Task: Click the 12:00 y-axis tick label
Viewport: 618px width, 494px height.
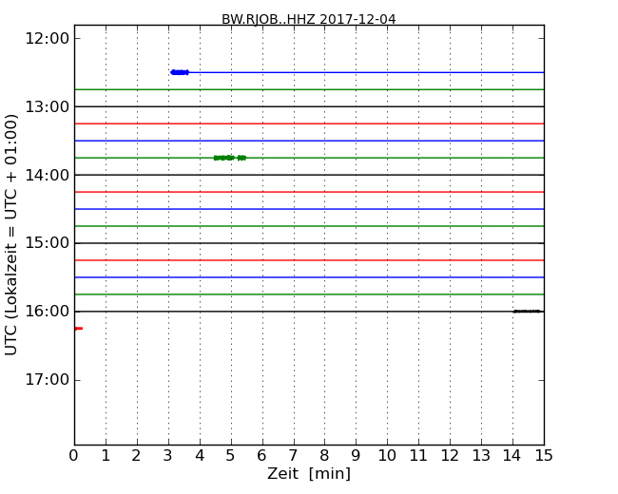Action: click(x=47, y=39)
